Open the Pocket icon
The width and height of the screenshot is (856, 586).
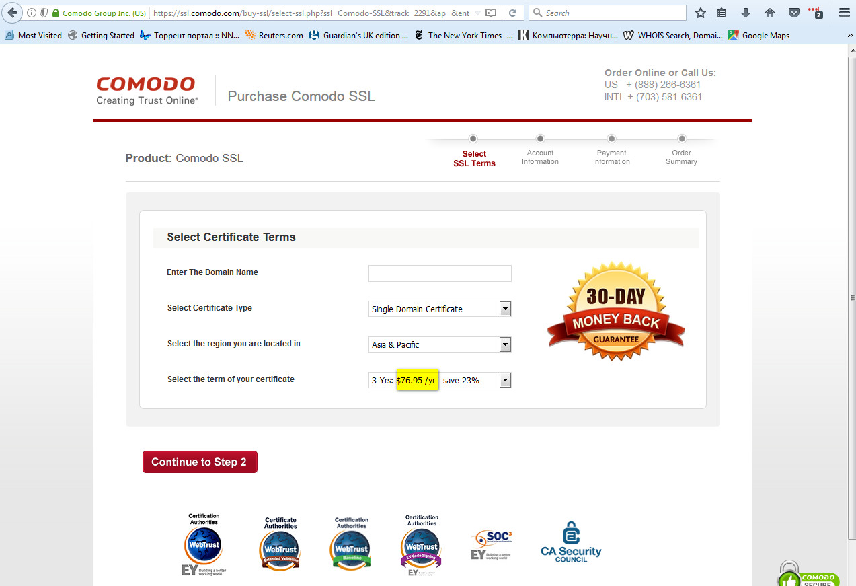794,13
